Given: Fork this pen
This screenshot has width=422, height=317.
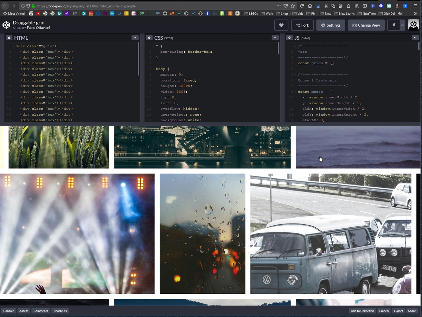Looking at the screenshot, I should (x=302, y=25).
